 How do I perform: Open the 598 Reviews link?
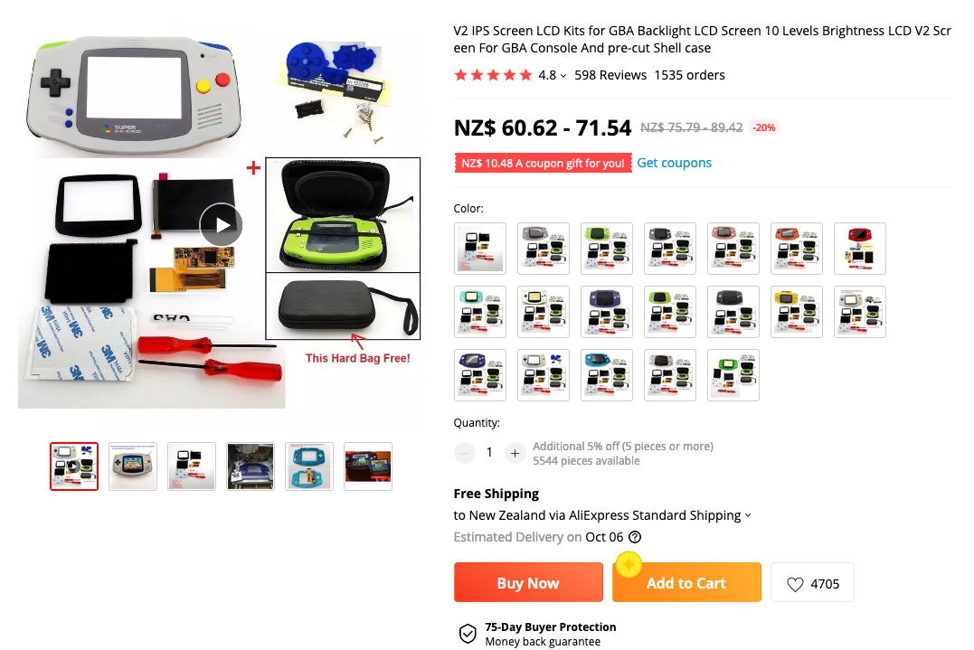[610, 75]
